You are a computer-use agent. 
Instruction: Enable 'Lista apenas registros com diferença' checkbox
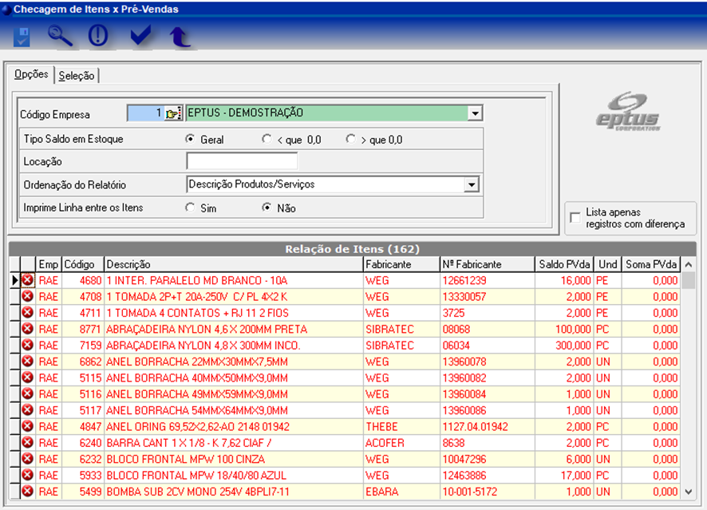[575, 218]
